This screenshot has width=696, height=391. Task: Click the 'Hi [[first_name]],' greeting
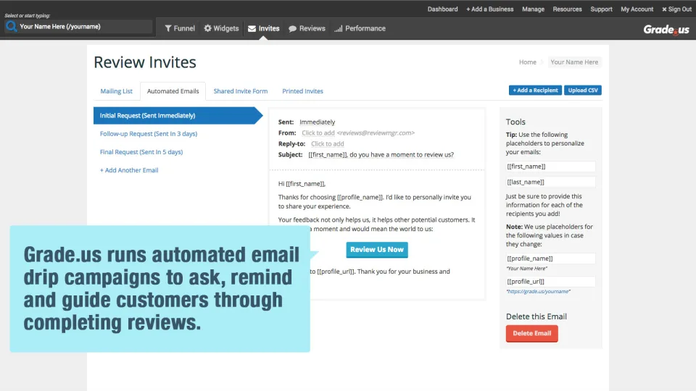click(302, 183)
